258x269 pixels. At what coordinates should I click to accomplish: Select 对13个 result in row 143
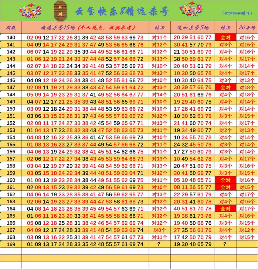[x=159, y=59]
